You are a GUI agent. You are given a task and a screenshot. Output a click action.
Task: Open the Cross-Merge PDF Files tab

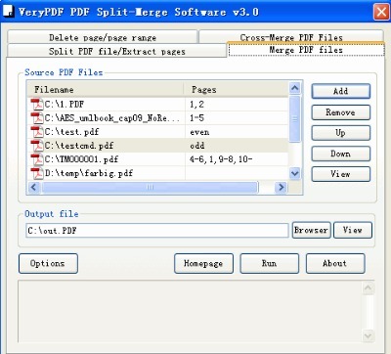tap(291, 36)
